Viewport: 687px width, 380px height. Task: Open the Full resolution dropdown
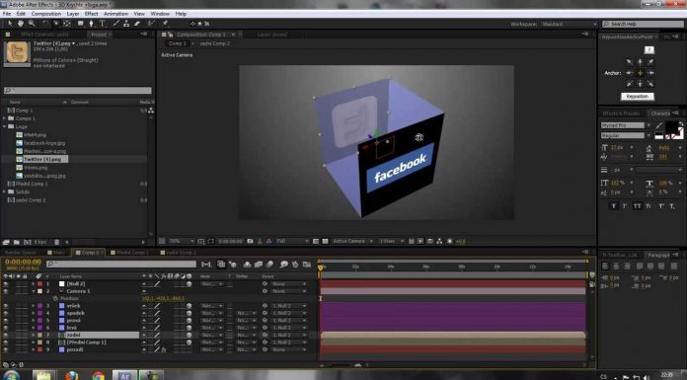point(292,241)
